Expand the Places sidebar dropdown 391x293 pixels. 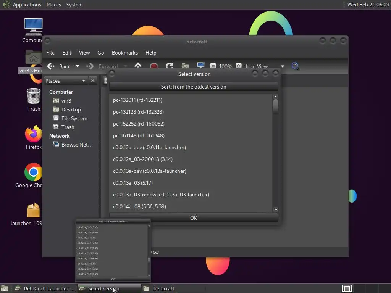pyautogui.click(x=66, y=81)
